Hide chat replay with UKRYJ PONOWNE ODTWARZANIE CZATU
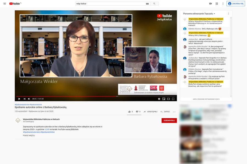Image resolution: width=247 pixels, height=164 pixels. [x=206, y=99]
